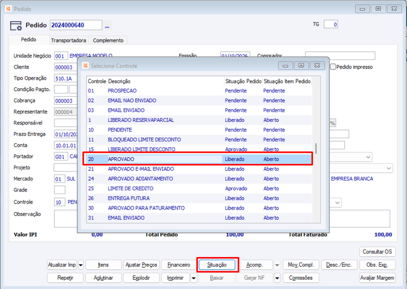Switch to the Transportadora tab
Viewport: 407px width, 289px height.
coord(69,41)
